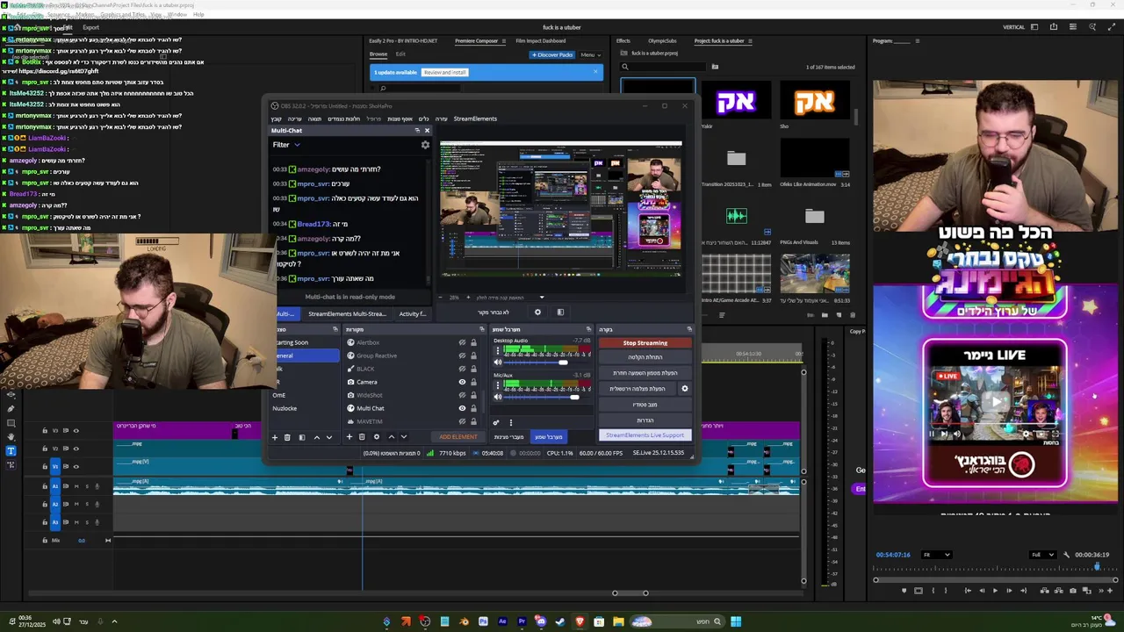Viewport: 1124px width, 632px height.
Task: Open StreamElements menu in OBS menu bar
Action: (x=475, y=118)
